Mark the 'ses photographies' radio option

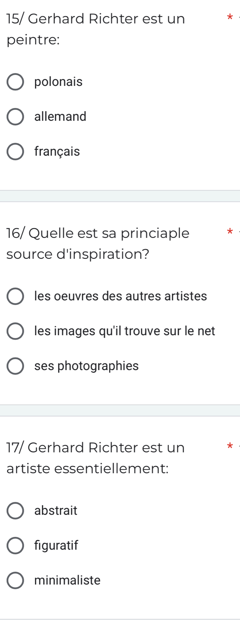click(15, 366)
